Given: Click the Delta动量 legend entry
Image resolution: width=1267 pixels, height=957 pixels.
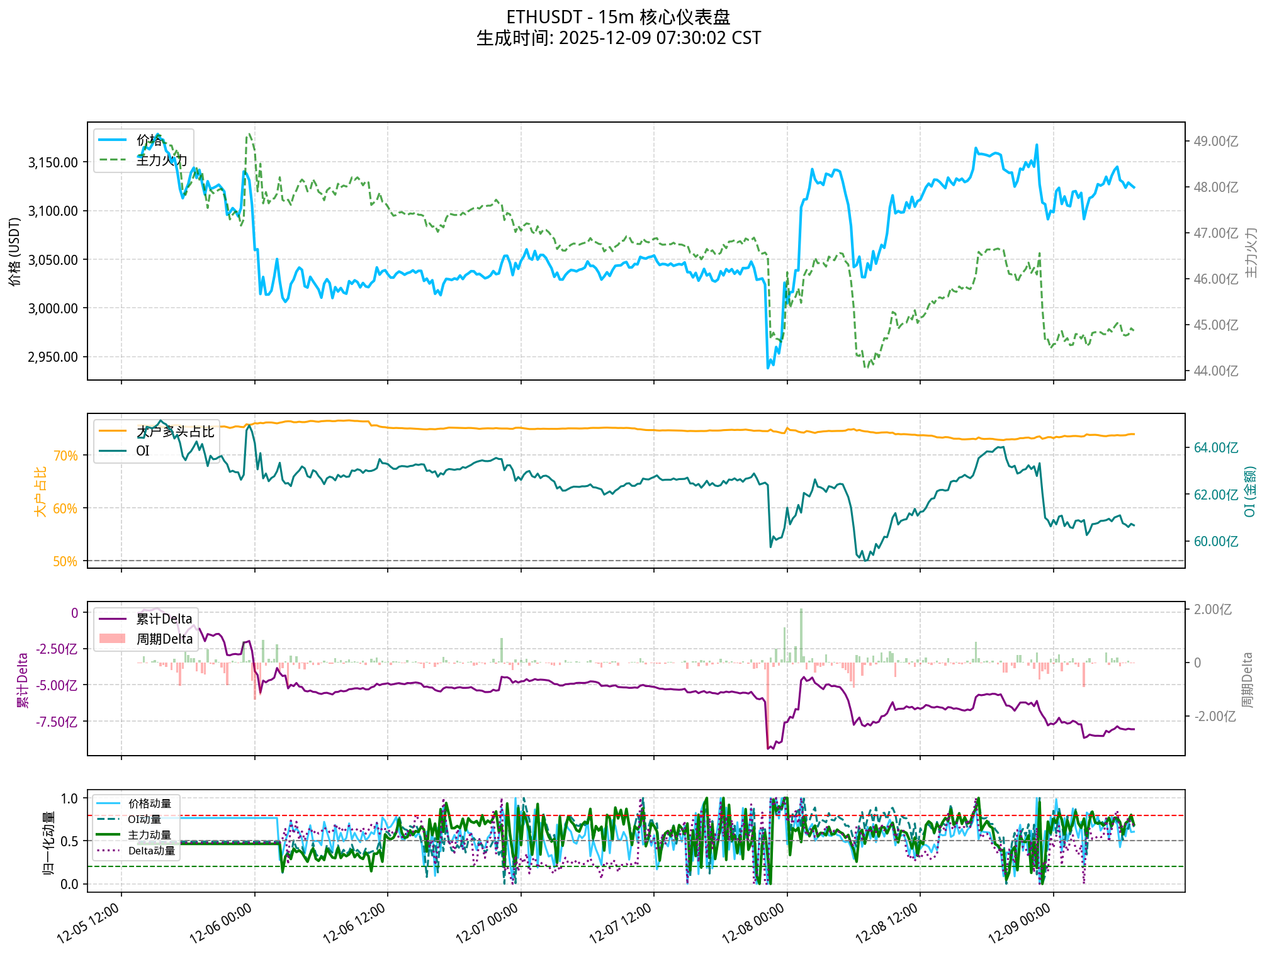Looking at the screenshot, I should click(151, 851).
